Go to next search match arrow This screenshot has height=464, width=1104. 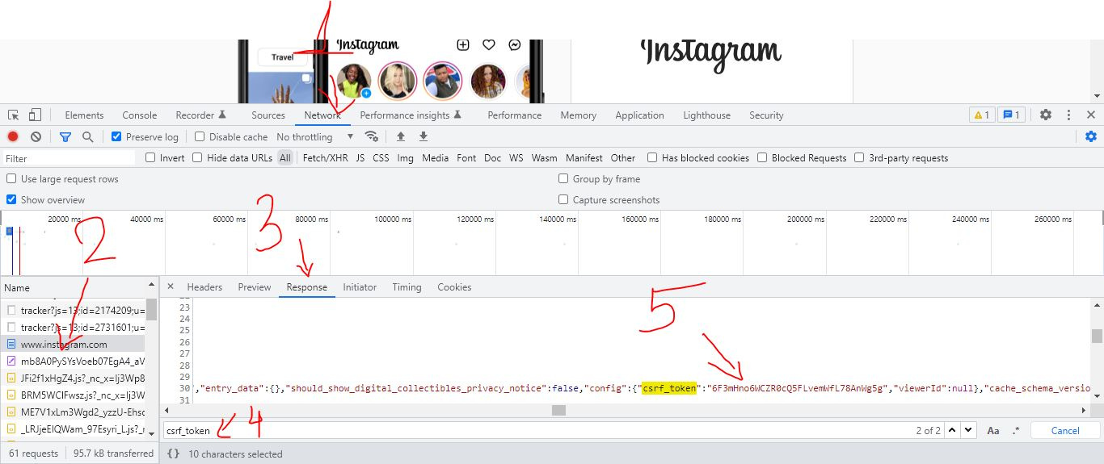[969, 431]
